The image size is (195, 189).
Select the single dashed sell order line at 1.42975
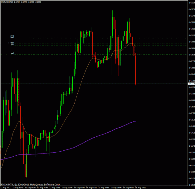click(93, 54)
